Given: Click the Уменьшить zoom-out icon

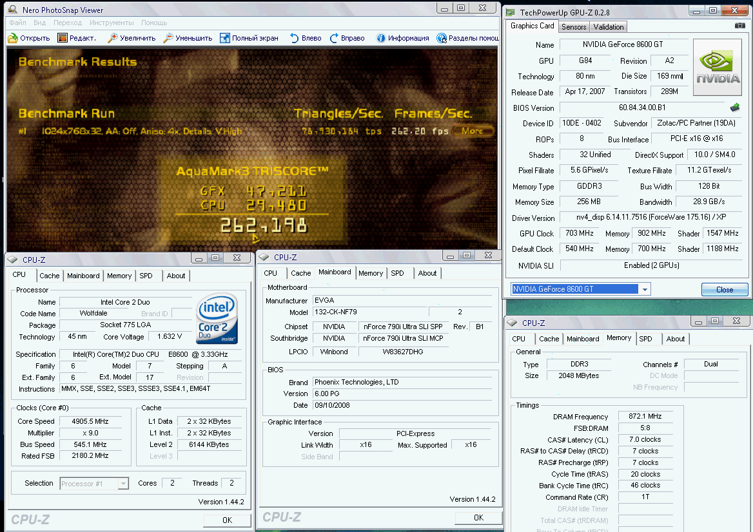Looking at the screenshot, I should (168, 38).
